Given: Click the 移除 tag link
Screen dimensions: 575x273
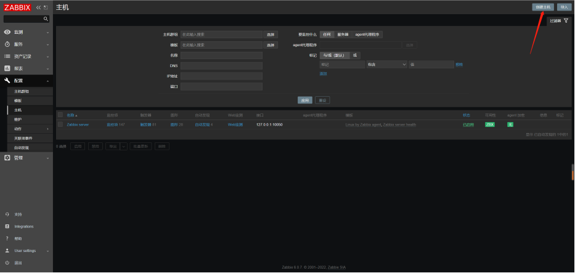Looking at the screenshot, I should tap(459, 65).
